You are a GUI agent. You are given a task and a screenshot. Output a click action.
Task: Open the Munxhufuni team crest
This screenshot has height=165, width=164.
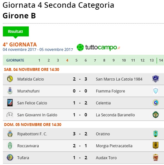click(10, 91)
